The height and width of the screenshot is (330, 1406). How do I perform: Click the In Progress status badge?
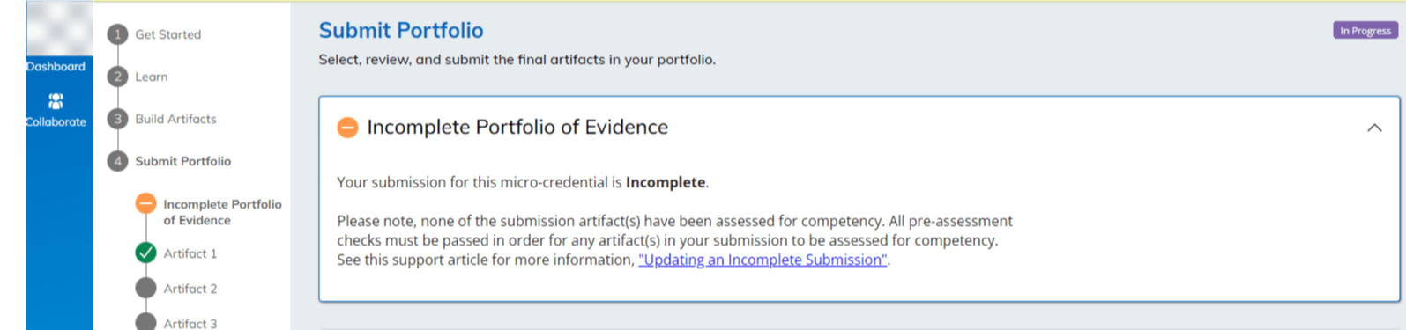tap(1365, 31)
